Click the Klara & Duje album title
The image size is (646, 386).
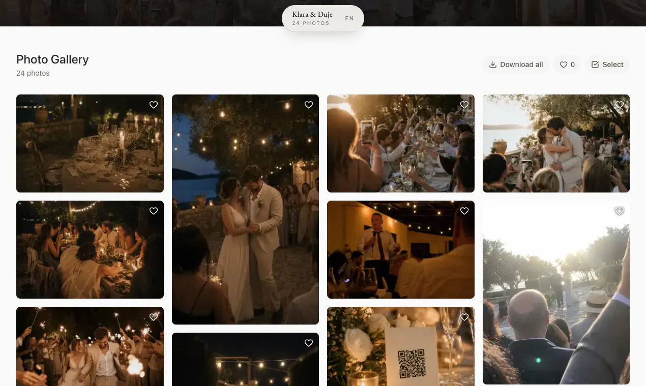(312, 15)
